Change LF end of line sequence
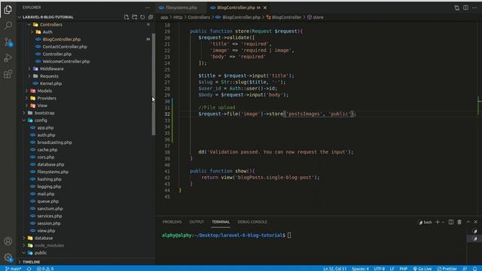The height and width of the screenshot is (271, 482). point(392,269)
